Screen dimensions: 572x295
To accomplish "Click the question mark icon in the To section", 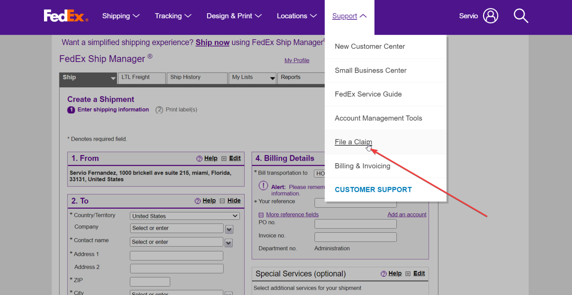I will pos(197,201).
